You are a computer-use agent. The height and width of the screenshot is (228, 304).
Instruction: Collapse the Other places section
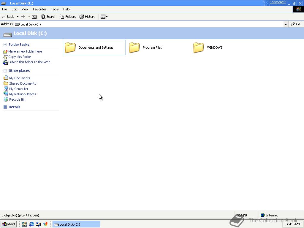coord(5,71)
